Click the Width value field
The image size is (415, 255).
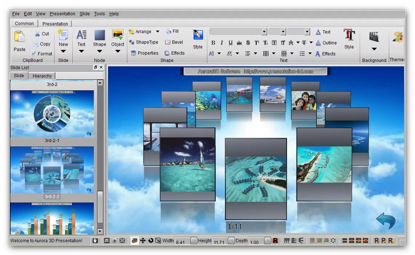(x=182, y=241)
